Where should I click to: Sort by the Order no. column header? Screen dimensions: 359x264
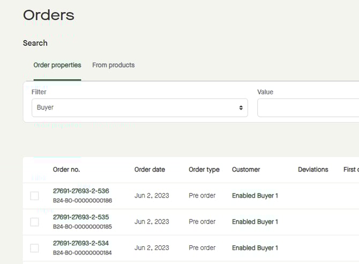tap(66, 170)
